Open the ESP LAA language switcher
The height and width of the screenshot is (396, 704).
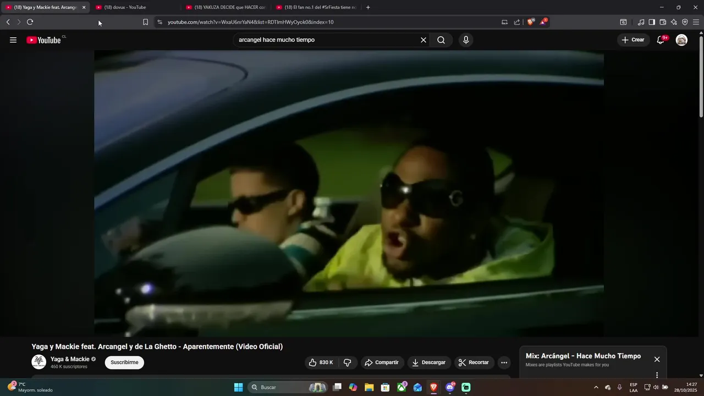634,387
